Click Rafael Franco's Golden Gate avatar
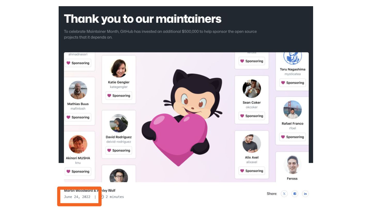372x209 pixels. click(x=292, y=110)
